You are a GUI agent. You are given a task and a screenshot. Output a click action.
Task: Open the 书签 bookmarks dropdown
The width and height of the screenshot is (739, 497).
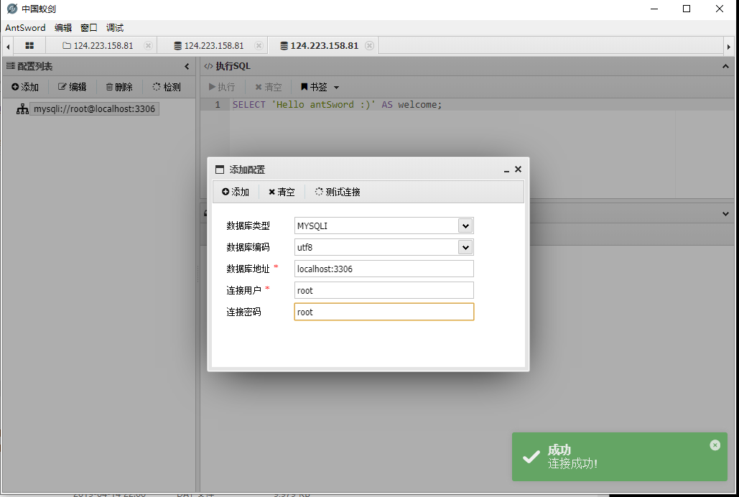coord(320,87)
